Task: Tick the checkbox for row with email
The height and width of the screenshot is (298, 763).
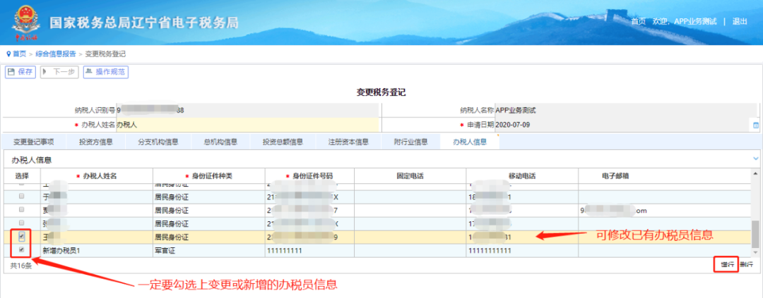Action: [21, 210]
